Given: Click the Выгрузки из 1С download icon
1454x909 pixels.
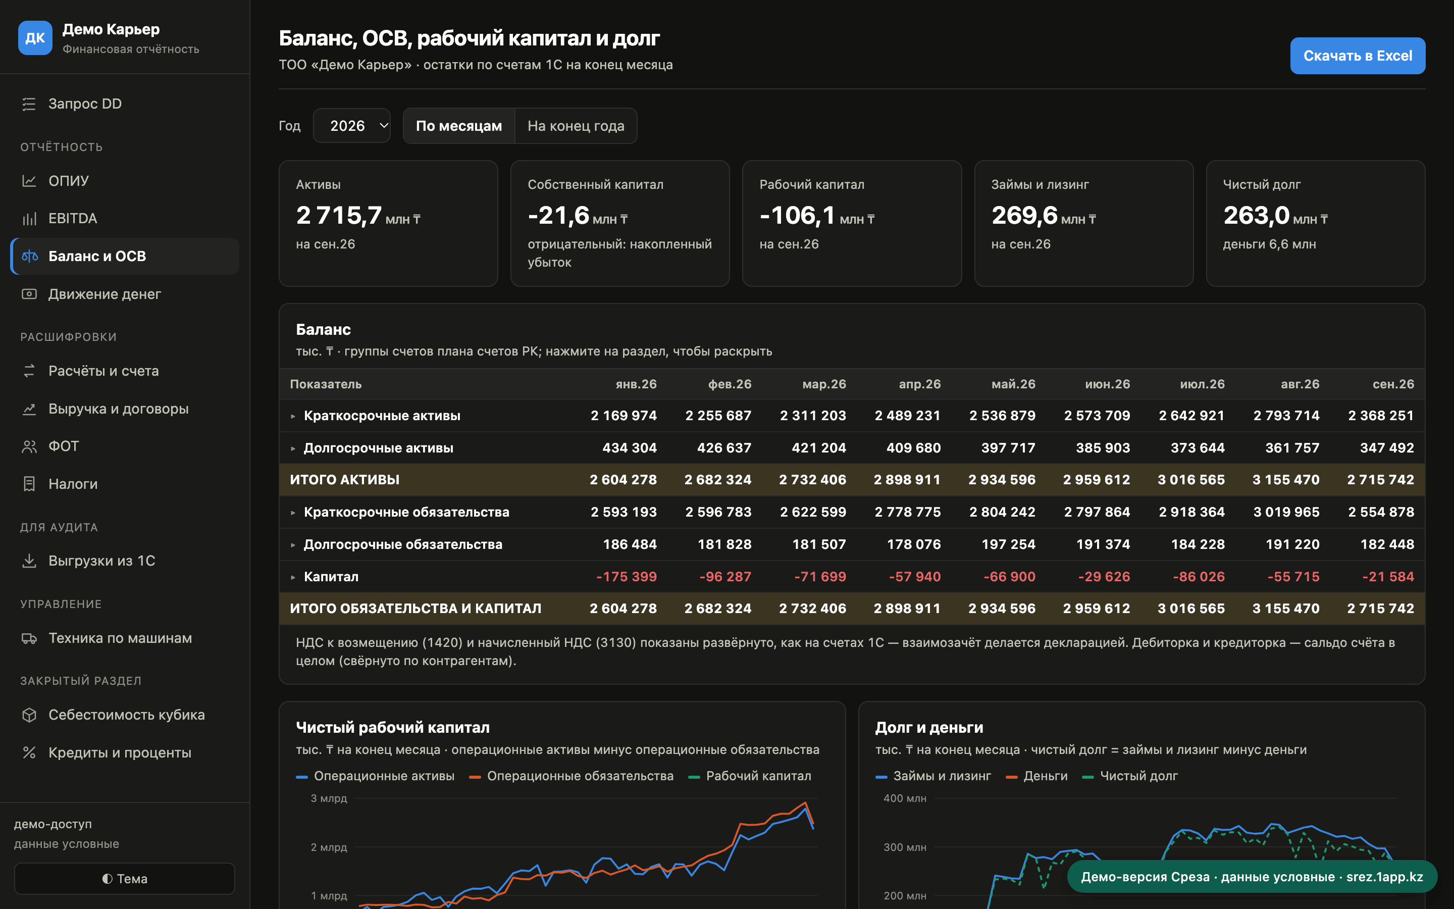Looking at the screenshot, I should click(x=29, y=561).
